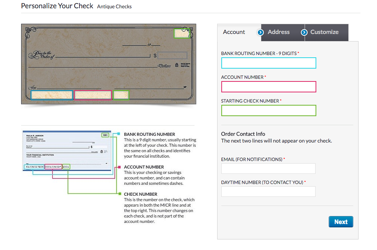
Task: Click the pink square marker beside Account Number heading
Action: tap(119, 167)
